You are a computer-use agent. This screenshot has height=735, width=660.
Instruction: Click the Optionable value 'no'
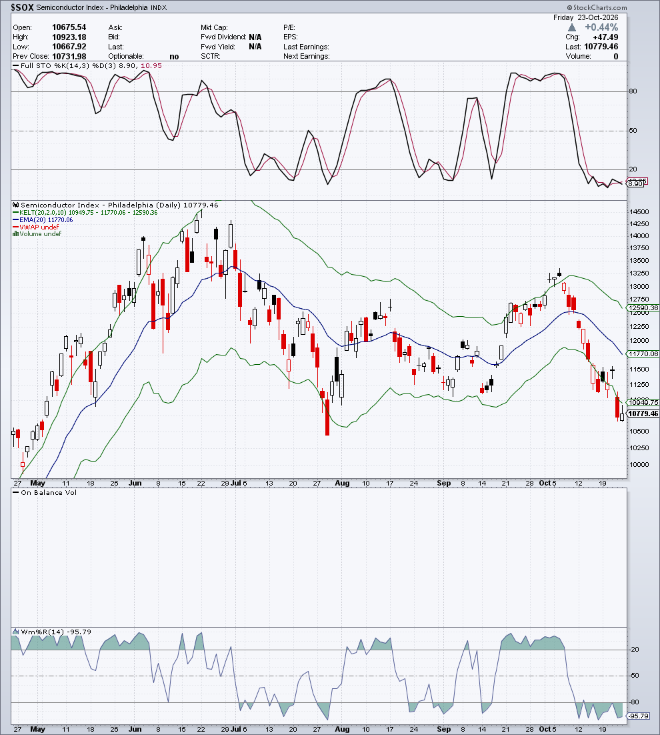click(174, 57)
